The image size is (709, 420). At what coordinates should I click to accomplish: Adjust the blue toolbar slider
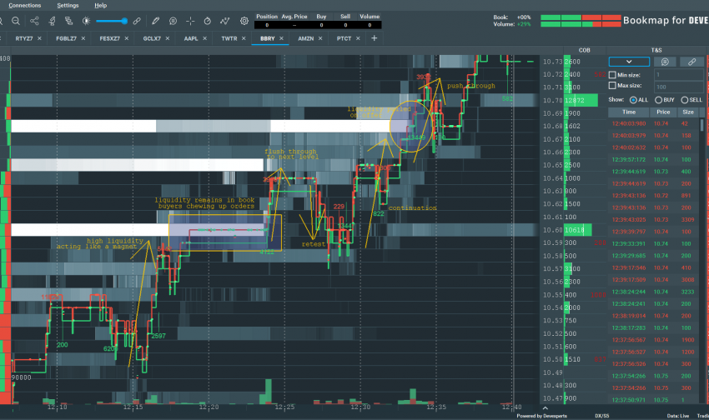click(125, 20)
